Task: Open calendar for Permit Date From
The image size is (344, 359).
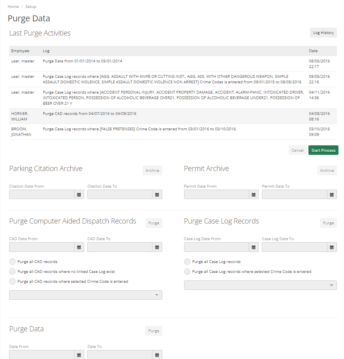Action: coord(254,194)
